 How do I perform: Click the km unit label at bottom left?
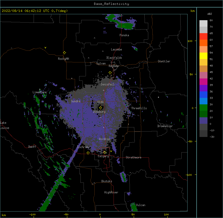click(x=4, y=215)
